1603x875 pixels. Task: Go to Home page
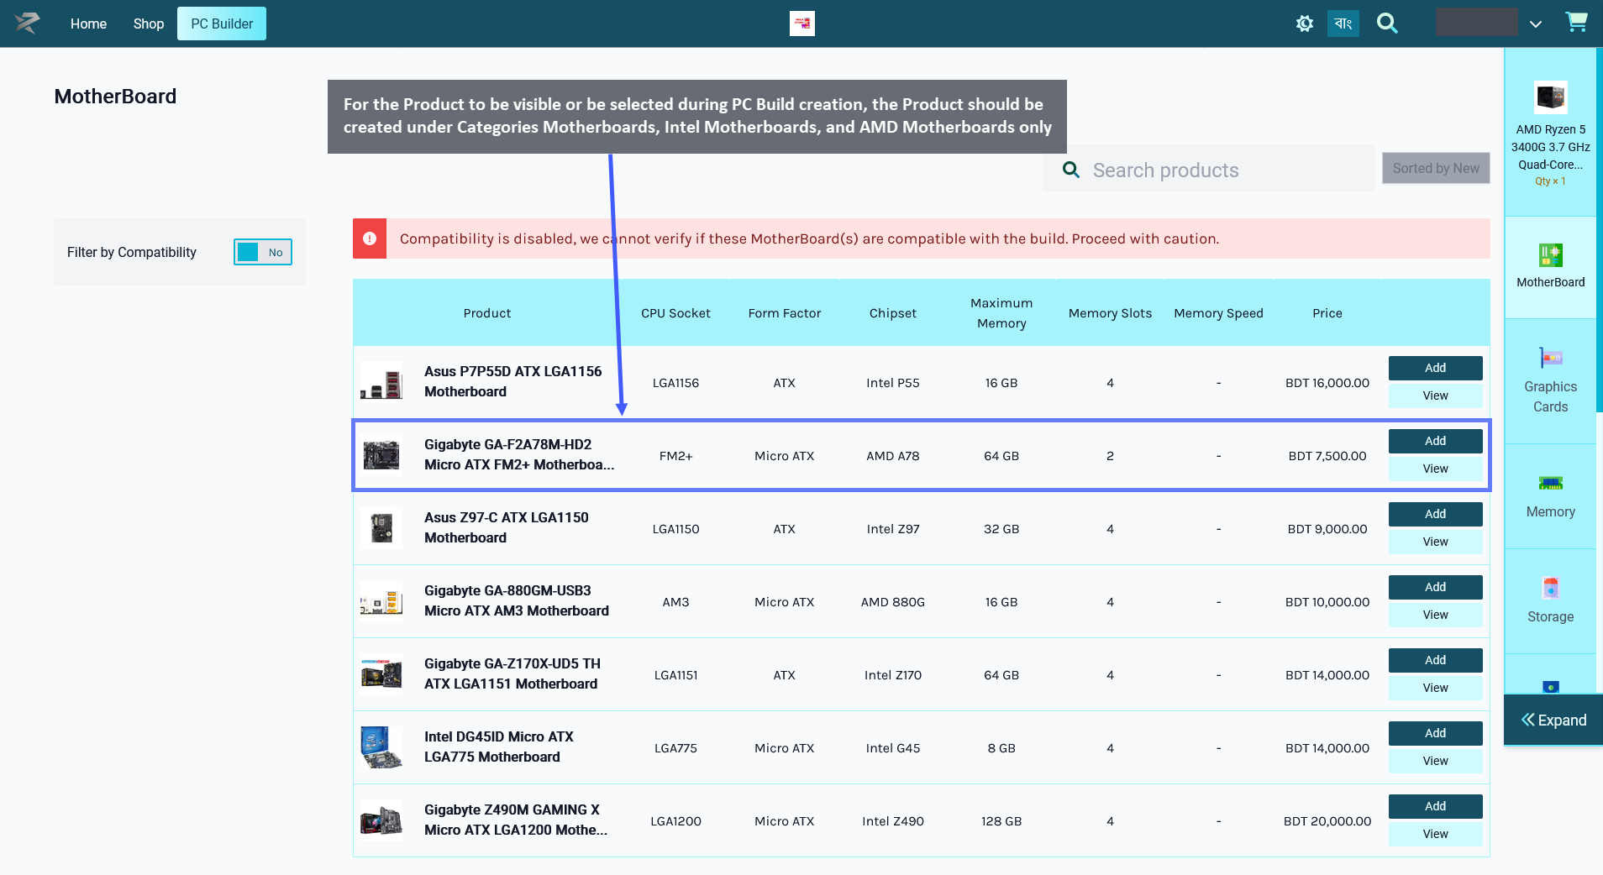point(88,24)
